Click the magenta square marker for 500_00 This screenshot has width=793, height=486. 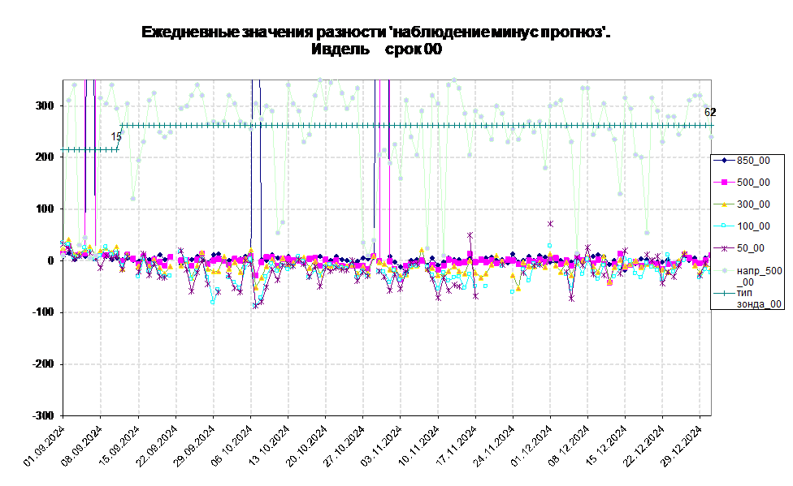(x=723, y=183)
